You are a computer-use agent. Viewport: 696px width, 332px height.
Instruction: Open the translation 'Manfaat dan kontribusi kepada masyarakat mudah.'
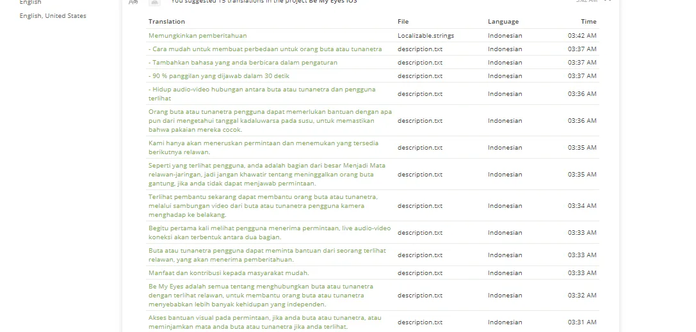click(229, 273)
